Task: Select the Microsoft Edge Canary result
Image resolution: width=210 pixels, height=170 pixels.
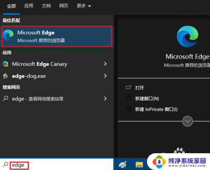Action: tap(57, 64)
